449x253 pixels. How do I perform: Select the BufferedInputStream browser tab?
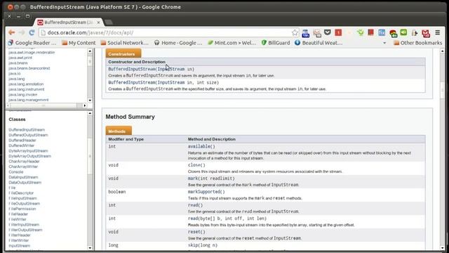click(68, 22)
